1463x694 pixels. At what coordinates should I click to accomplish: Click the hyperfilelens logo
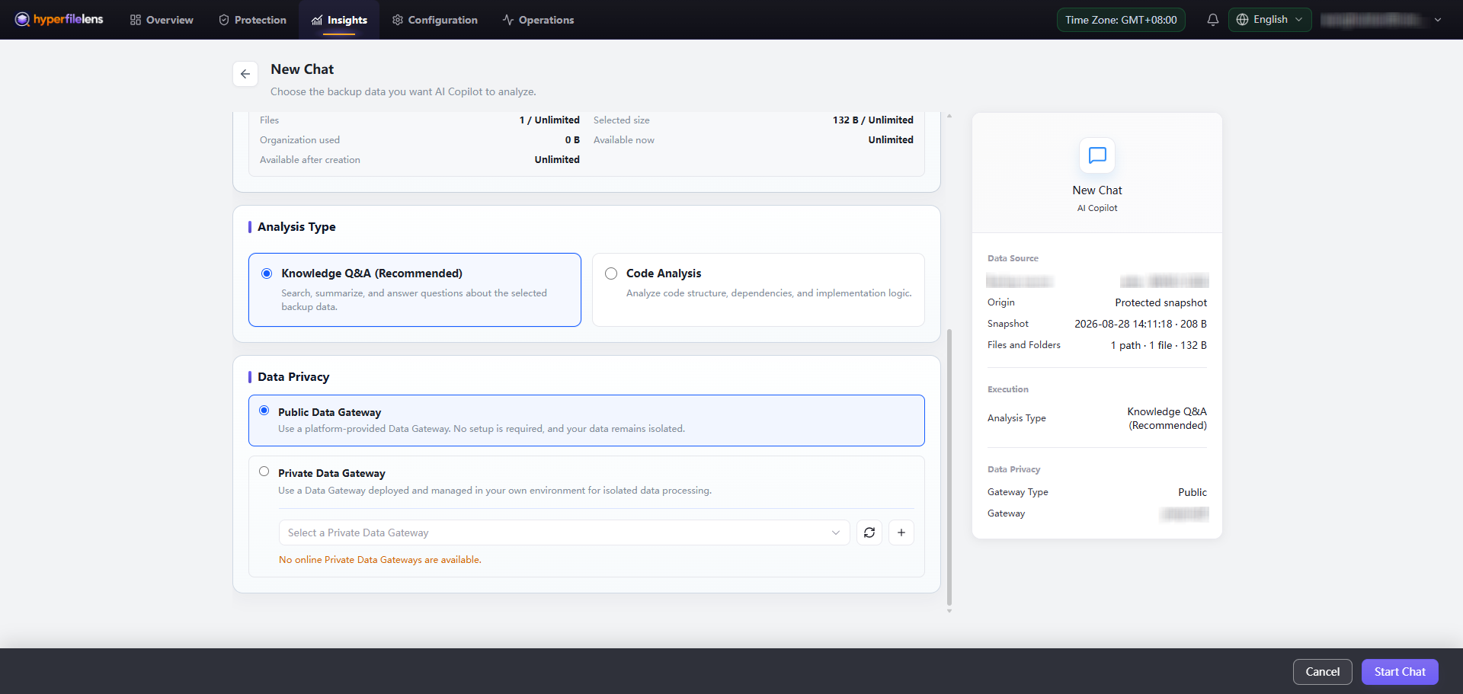(59, 19)
